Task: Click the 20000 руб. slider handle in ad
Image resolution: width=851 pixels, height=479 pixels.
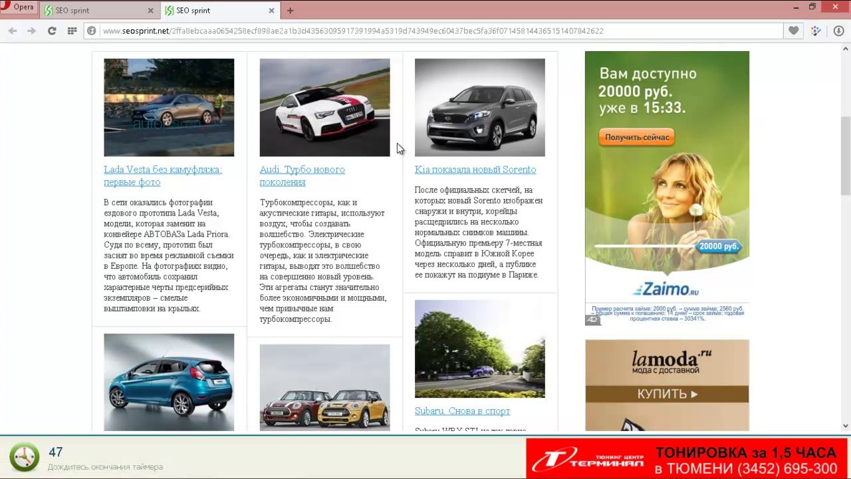Action: coord(719,246)
